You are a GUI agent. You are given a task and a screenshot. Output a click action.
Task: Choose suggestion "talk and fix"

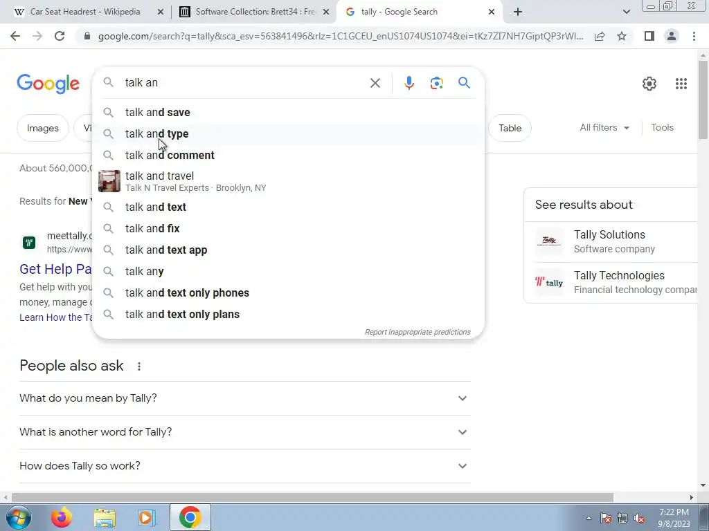coord(288,228)
